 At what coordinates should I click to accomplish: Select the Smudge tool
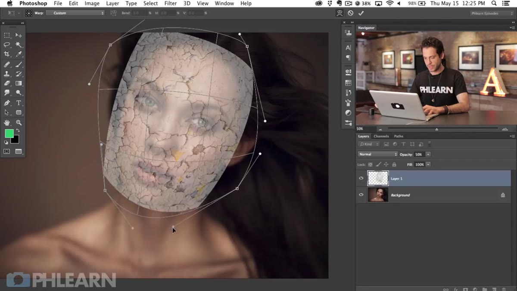click(x=7, y=93)
